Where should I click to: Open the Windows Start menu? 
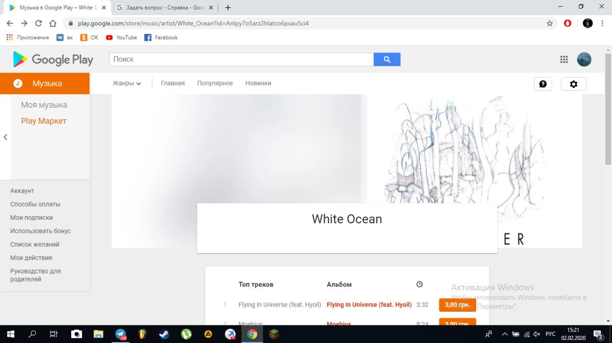click(10, 334)
